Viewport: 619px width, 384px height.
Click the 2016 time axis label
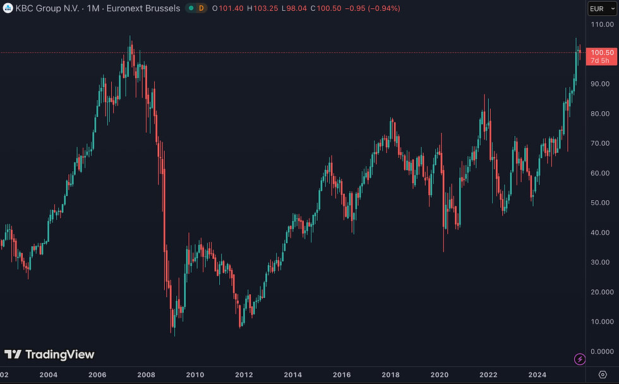[342, 375]
